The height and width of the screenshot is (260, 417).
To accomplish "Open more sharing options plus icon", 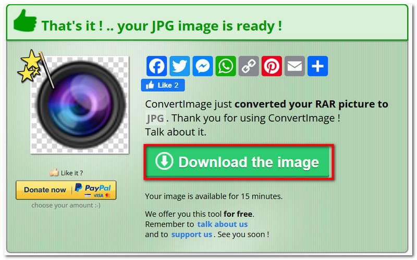I will click(x=317, y=66).
